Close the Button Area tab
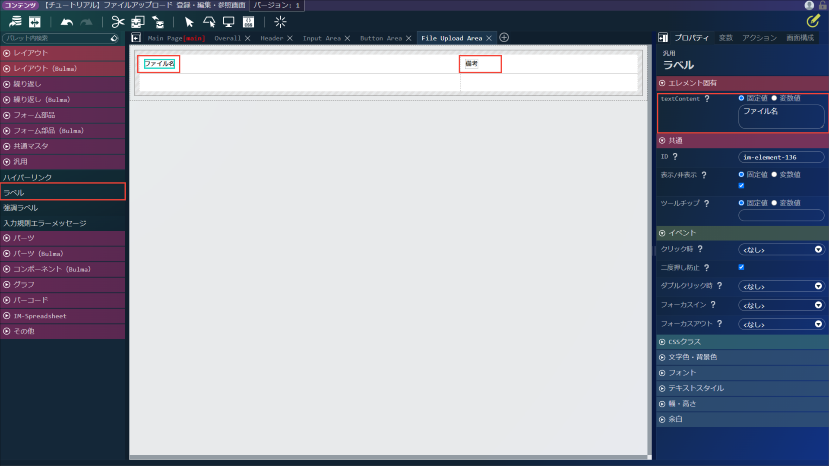Screen dimensions: 829x466 tap(408, 38)
